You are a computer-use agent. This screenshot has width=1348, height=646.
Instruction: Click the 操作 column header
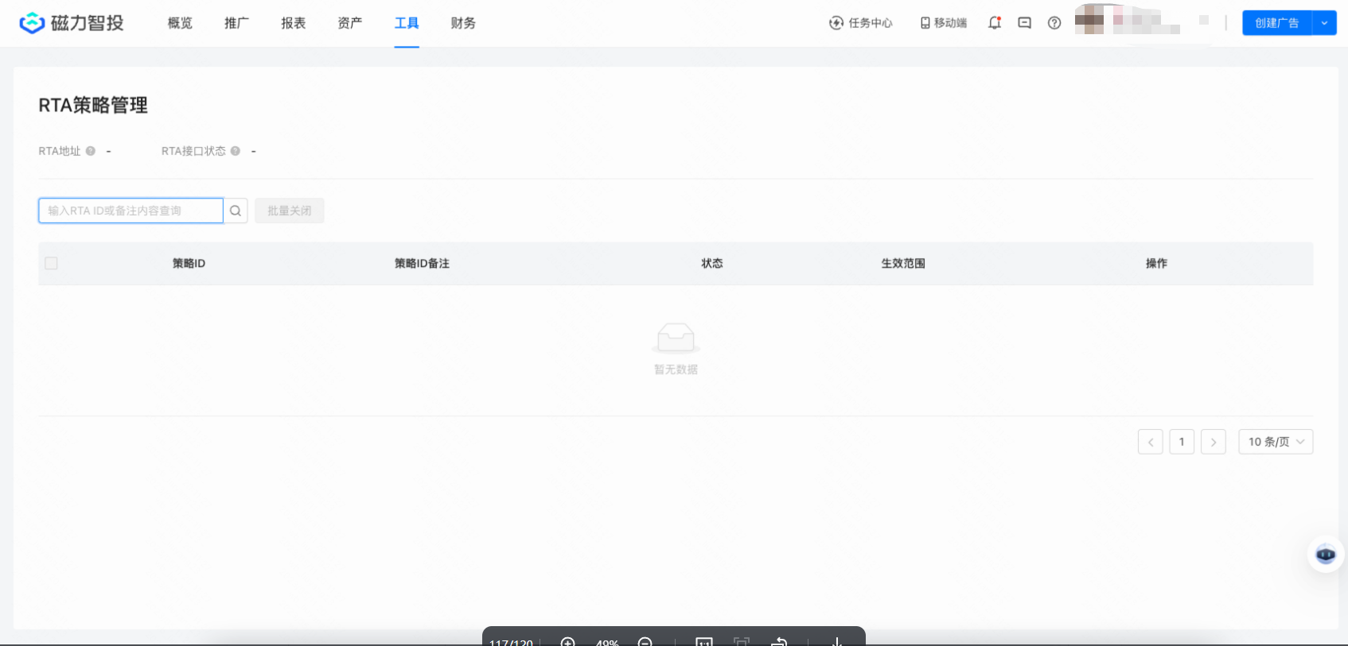point(1157,263)
